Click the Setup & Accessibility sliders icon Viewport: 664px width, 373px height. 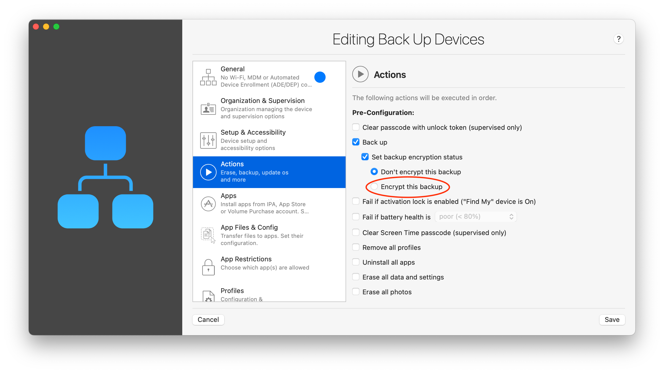pyautogui.click(x=208, y=140)
